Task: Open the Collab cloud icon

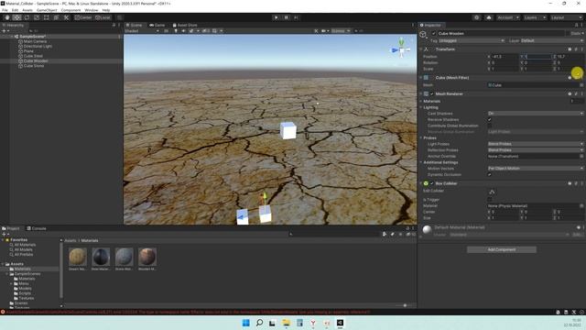Action: [x=489, y=17]
